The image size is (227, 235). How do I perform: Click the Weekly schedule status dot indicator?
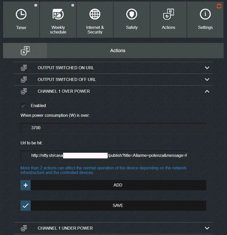(73, 5)
